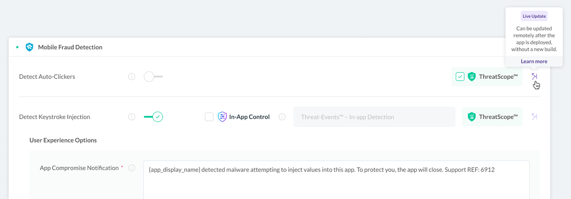This screenshot has height=199, width=571.
Task: Click the Threat-Events In-app Detection field
Action: (x=374, y=117)
